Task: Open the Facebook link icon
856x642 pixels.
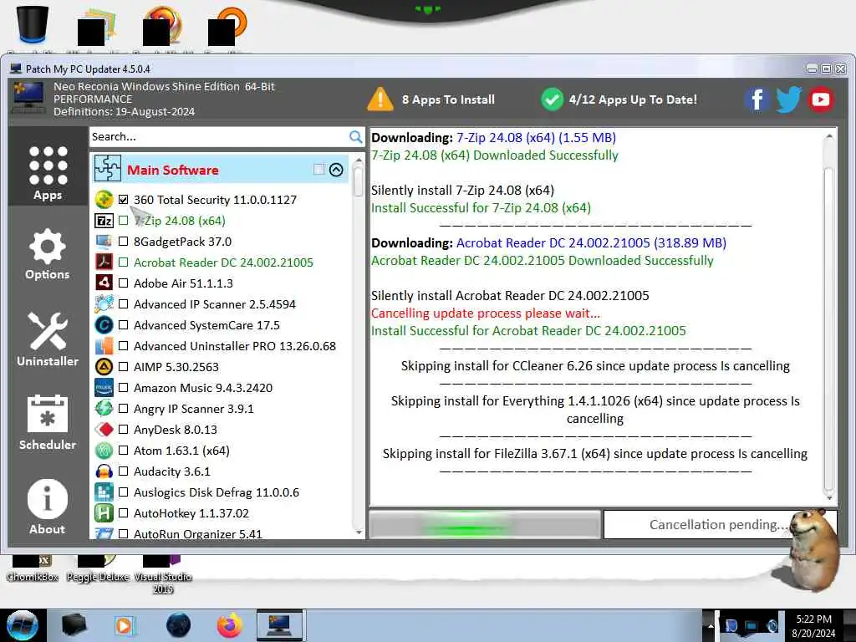Action: (757, 99)
